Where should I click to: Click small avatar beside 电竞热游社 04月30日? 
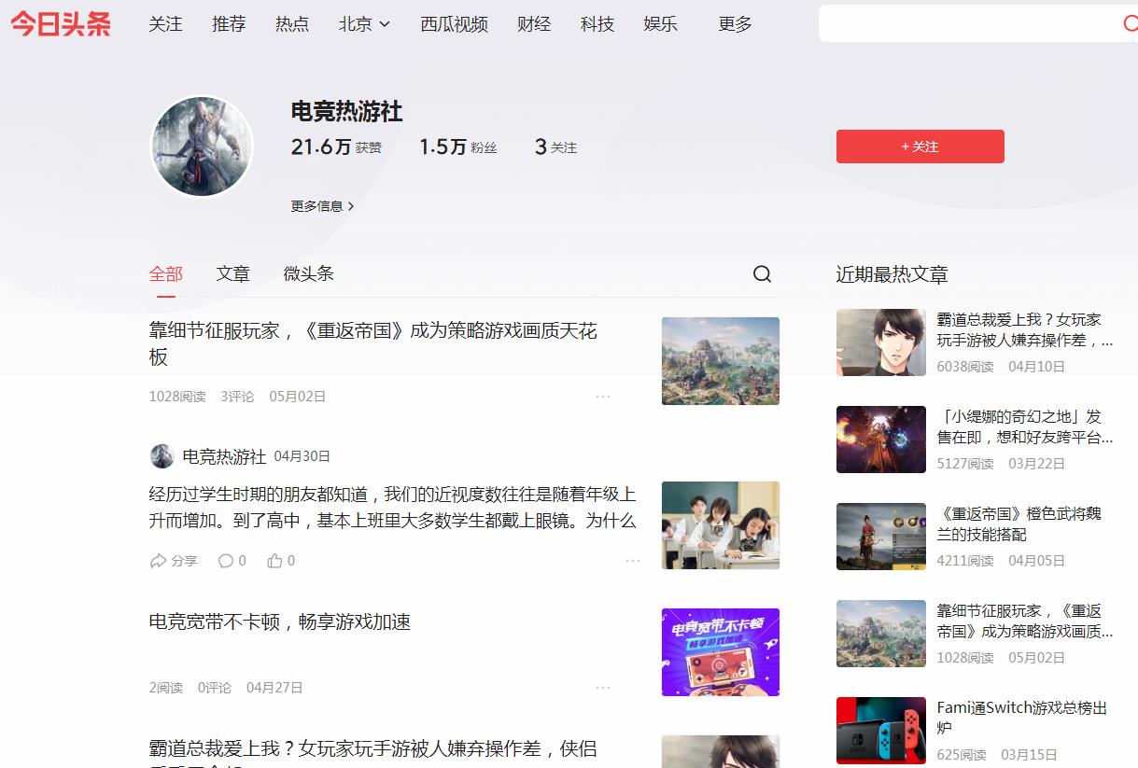pyautogui.click(x=162, y=456)
